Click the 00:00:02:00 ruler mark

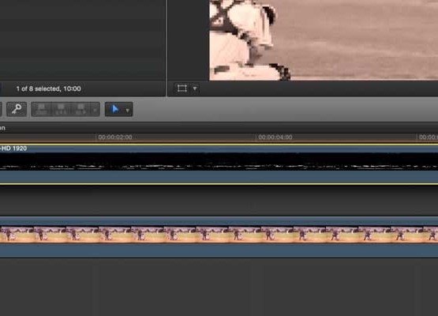[115, 137]
